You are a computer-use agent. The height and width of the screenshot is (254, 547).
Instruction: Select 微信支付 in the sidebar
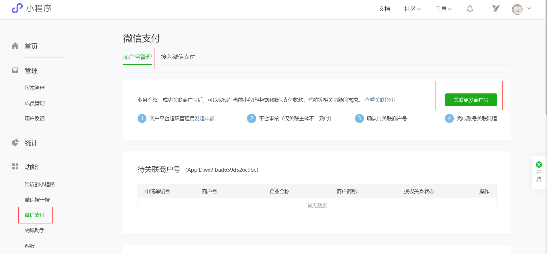click(35, 215)
